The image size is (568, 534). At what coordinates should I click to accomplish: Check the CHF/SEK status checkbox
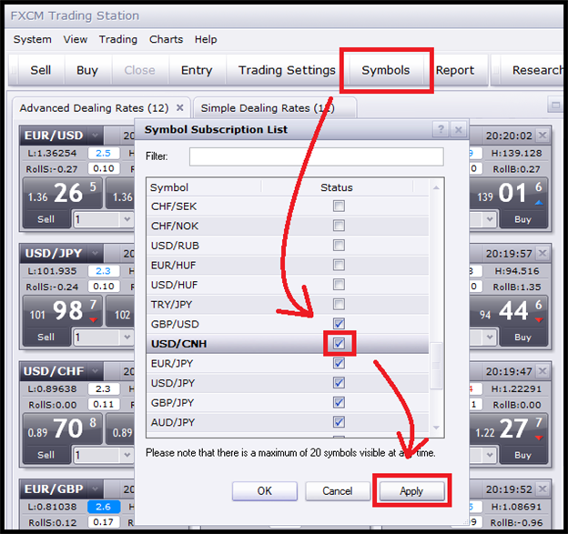pos(339,207)
